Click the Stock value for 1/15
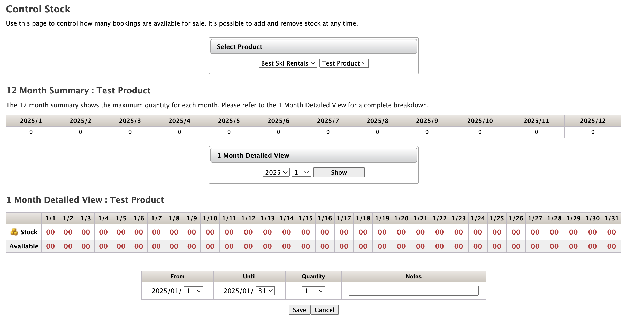The image size is (627, 323). click(305, 232)
